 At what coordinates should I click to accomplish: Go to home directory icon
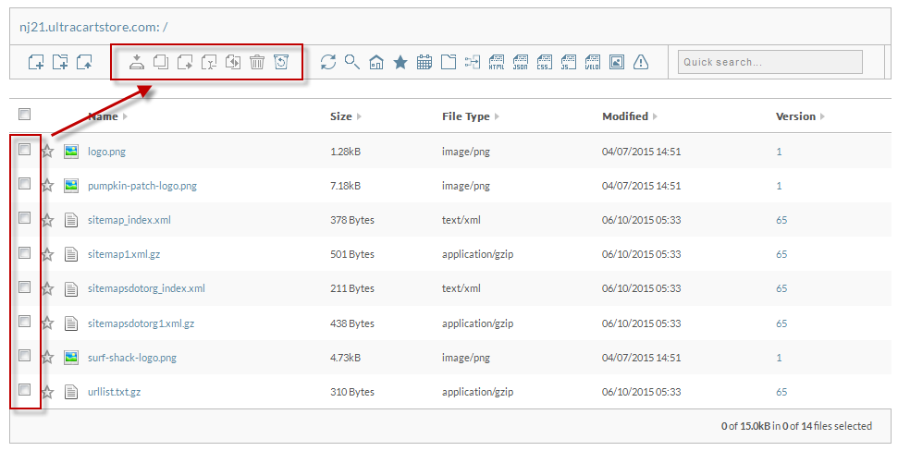click(376, 62)
